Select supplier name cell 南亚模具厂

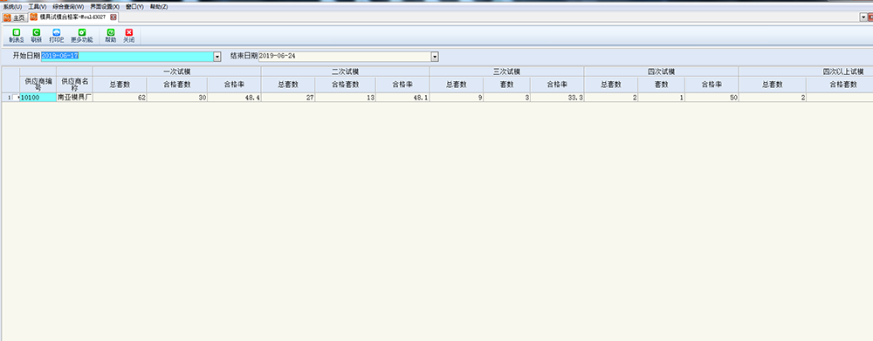click(74, 98)
